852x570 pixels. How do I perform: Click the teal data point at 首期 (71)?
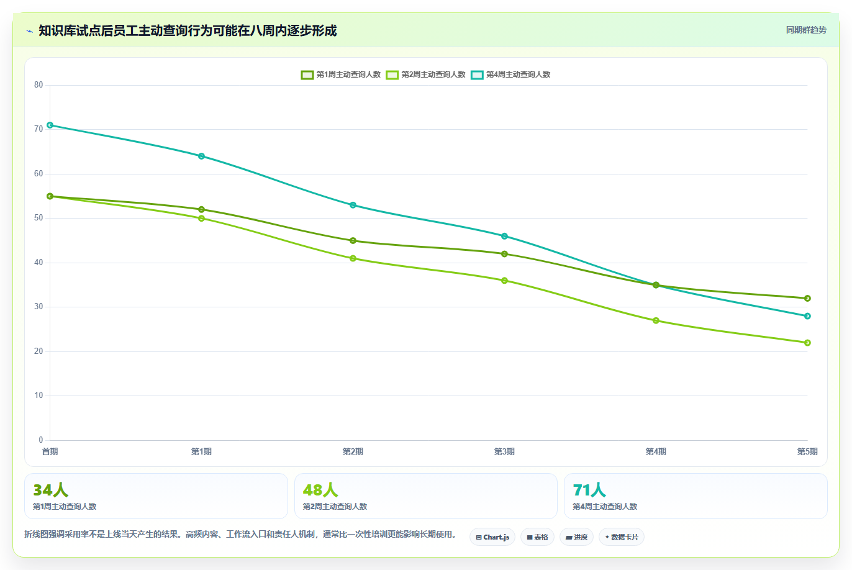pos(50,125)
